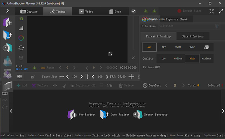Click the New Project icon in left sidebar
The height and width of the screenshot is (139, 225).
click(x=7, y=22)
